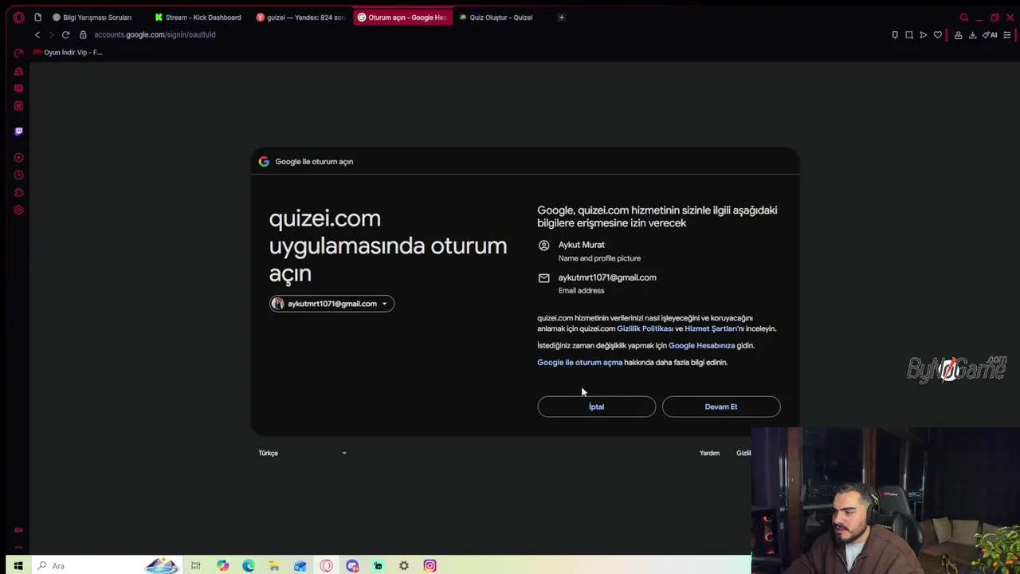This screenshot has width=1020, height=574.
Task: Open the browser downloads icon
Action: click(x=972, y=35)
